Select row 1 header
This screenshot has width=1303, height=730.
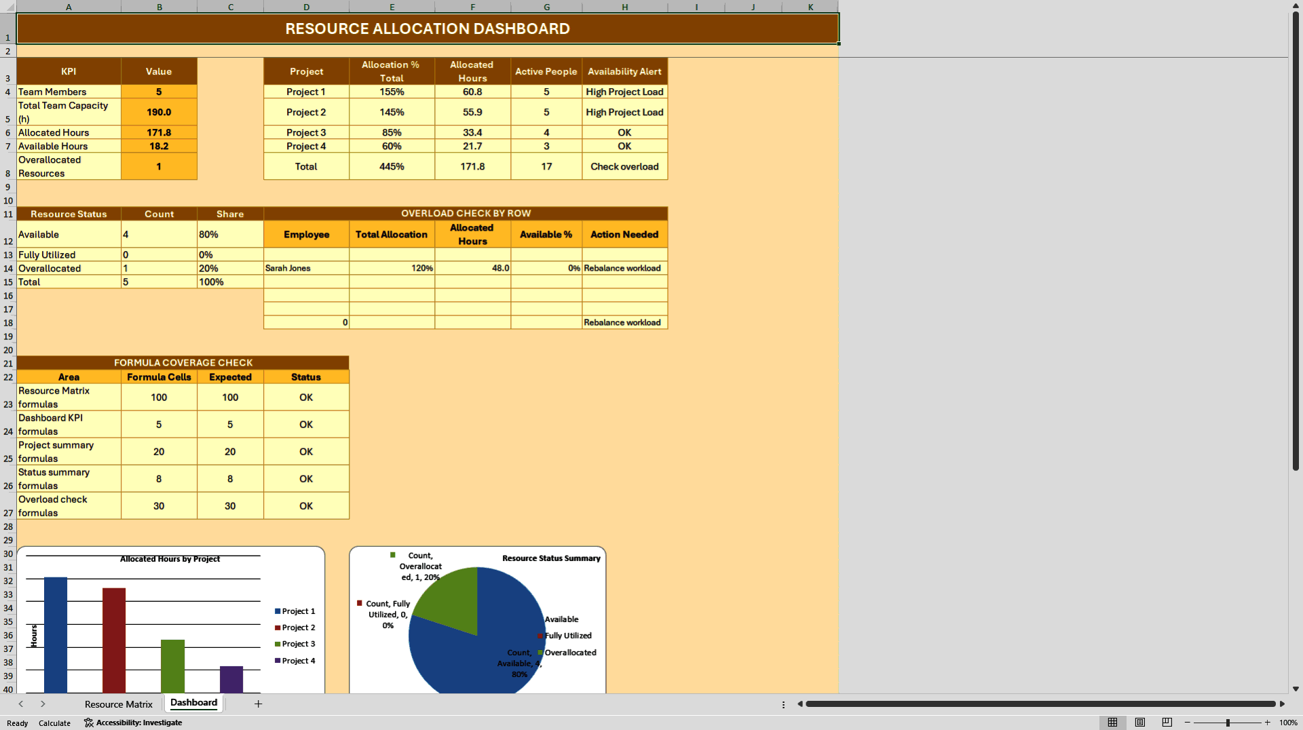click(x=8, y=28)
